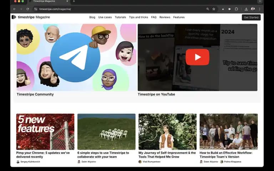Close the Timestripe Magazine tab

[x=67, y=1]
